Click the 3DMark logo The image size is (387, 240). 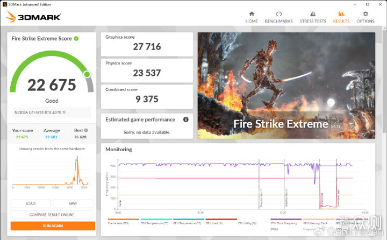tap(33, 17)
